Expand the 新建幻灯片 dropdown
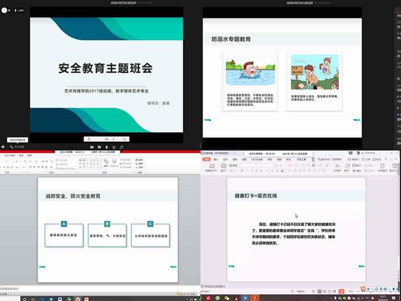The height and width of the screenshot is (301, 401). (211, 171)
